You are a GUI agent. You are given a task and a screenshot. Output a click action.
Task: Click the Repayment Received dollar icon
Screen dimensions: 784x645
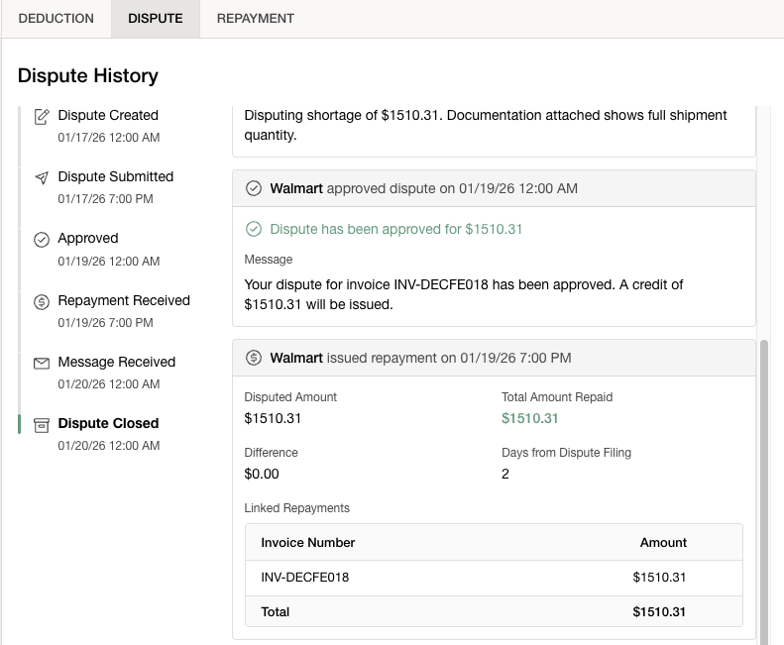[x=42, y=302]
